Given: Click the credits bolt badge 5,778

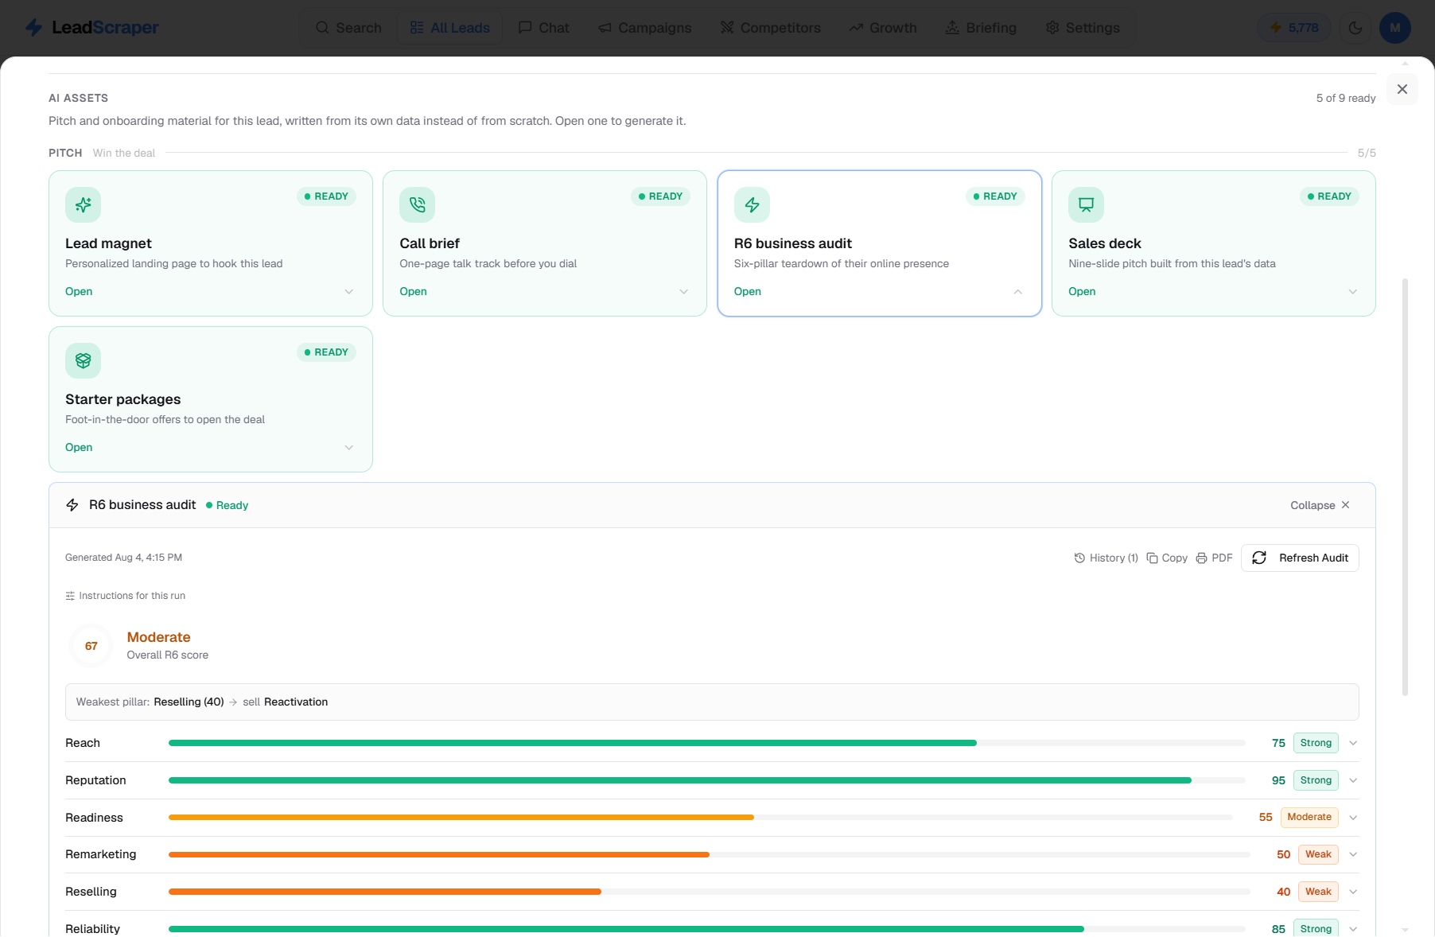Looking at the screenshot, I should (x=1294, y=28).
